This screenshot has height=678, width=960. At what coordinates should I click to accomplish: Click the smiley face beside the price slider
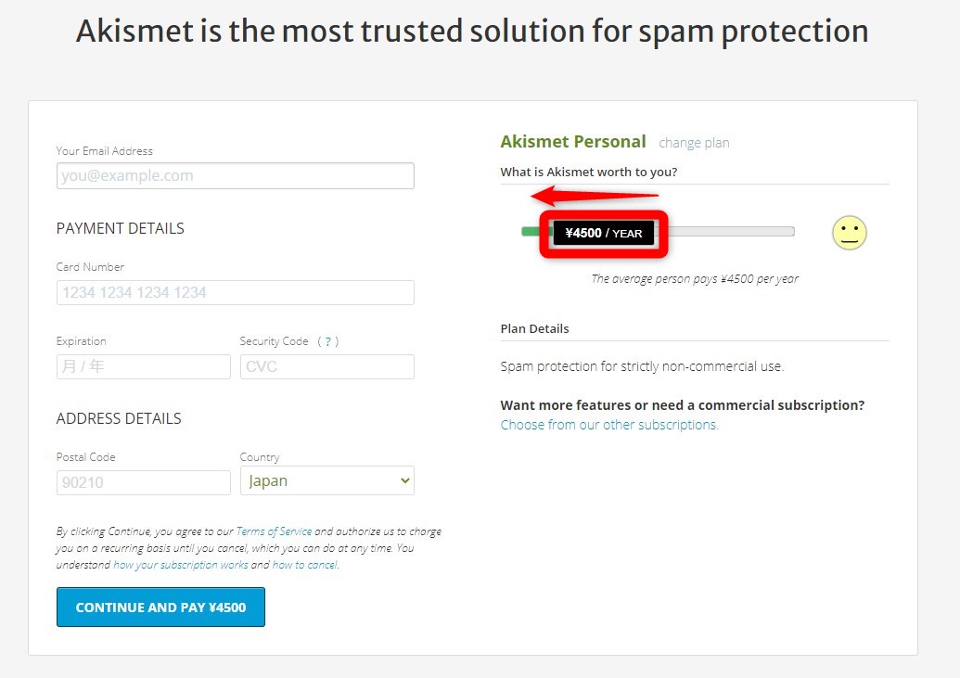[849, 233]
